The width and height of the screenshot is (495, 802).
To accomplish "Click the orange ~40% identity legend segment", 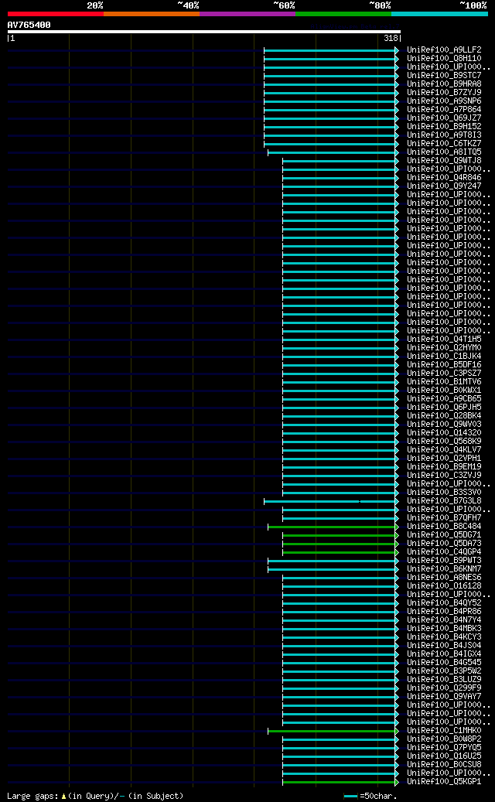I will [x=152, y=14].
